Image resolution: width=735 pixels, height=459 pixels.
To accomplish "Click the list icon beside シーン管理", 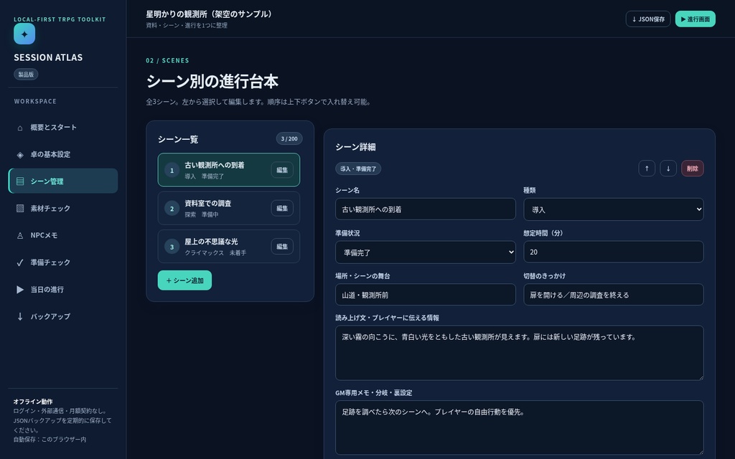I will click(19, 181).
